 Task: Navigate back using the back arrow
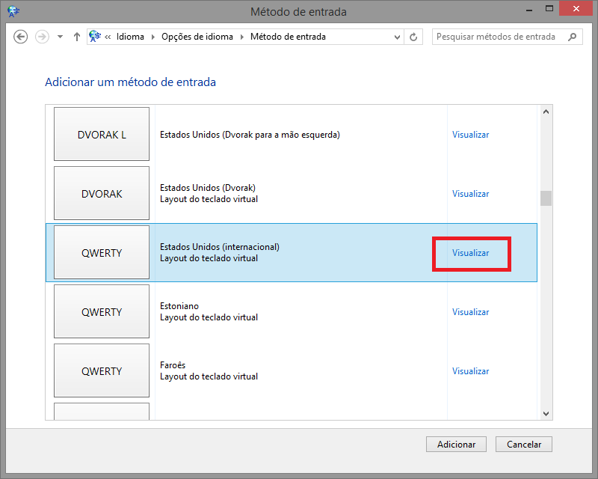tap(21, 36)
